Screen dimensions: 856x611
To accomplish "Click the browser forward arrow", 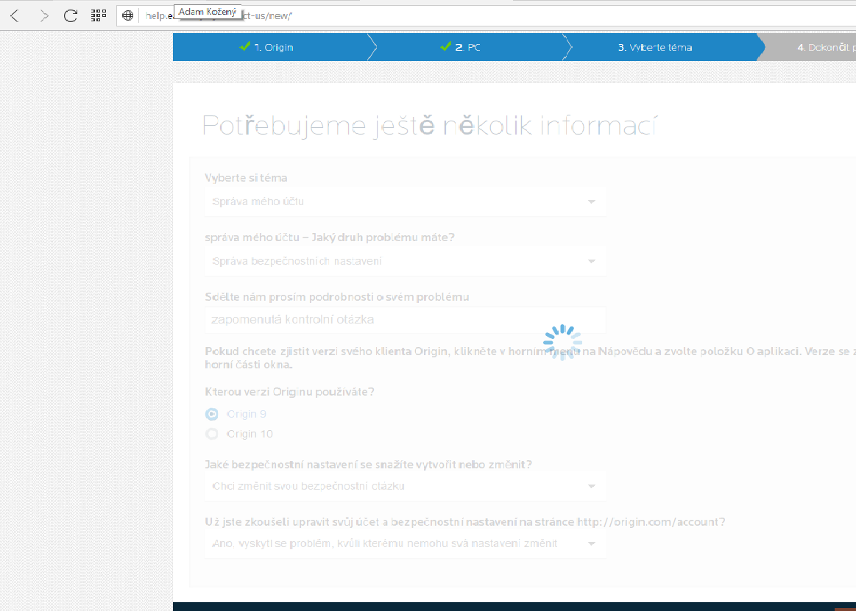I will click(43, 15).
